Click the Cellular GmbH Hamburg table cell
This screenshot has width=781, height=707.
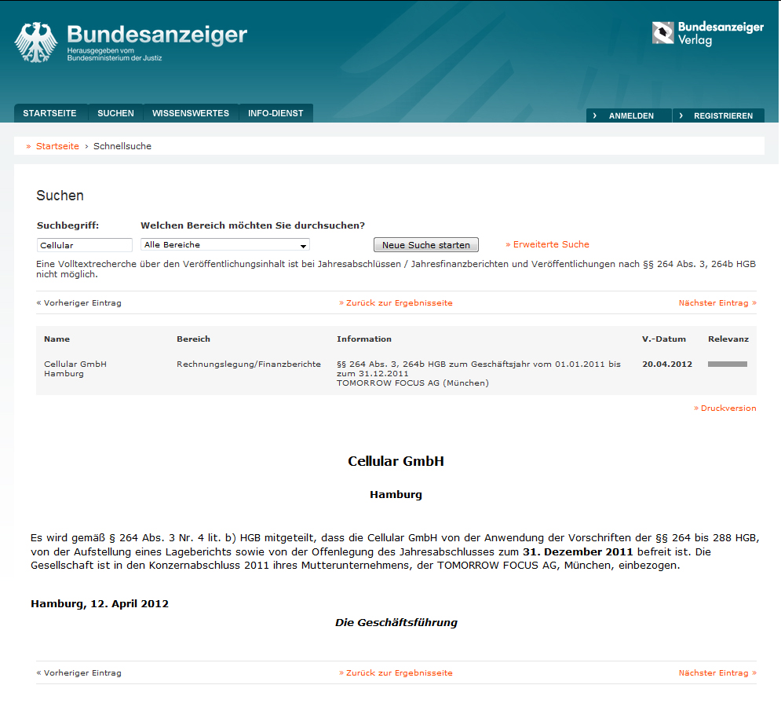[x=75, y=368]
